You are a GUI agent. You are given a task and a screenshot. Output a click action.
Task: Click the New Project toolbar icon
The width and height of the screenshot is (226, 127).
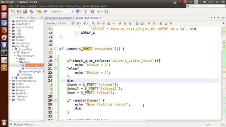[19, 12]
